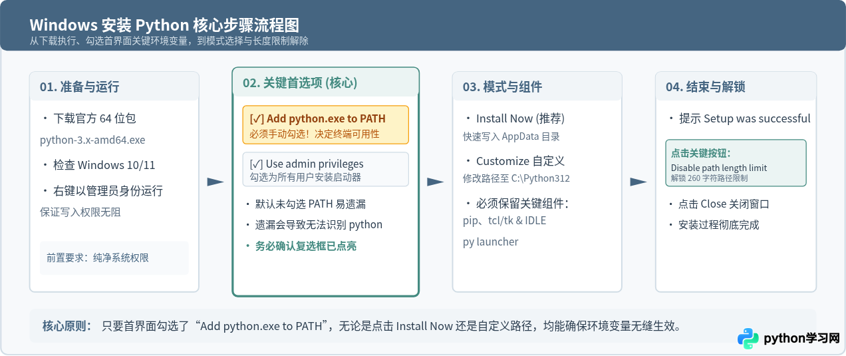Screen dimensions: 846x356
Task: Select the "01. 准备与运行" card heading
Action: pos(79,87)
